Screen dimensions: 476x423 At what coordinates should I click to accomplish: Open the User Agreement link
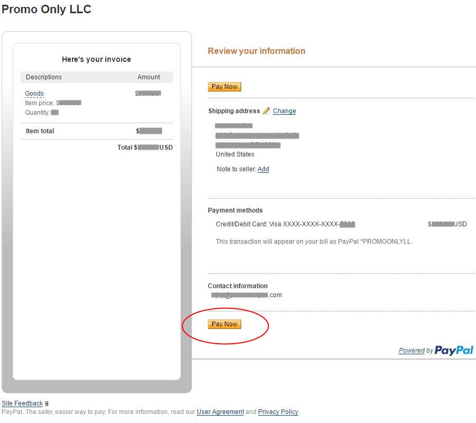[x=220, y=412]
